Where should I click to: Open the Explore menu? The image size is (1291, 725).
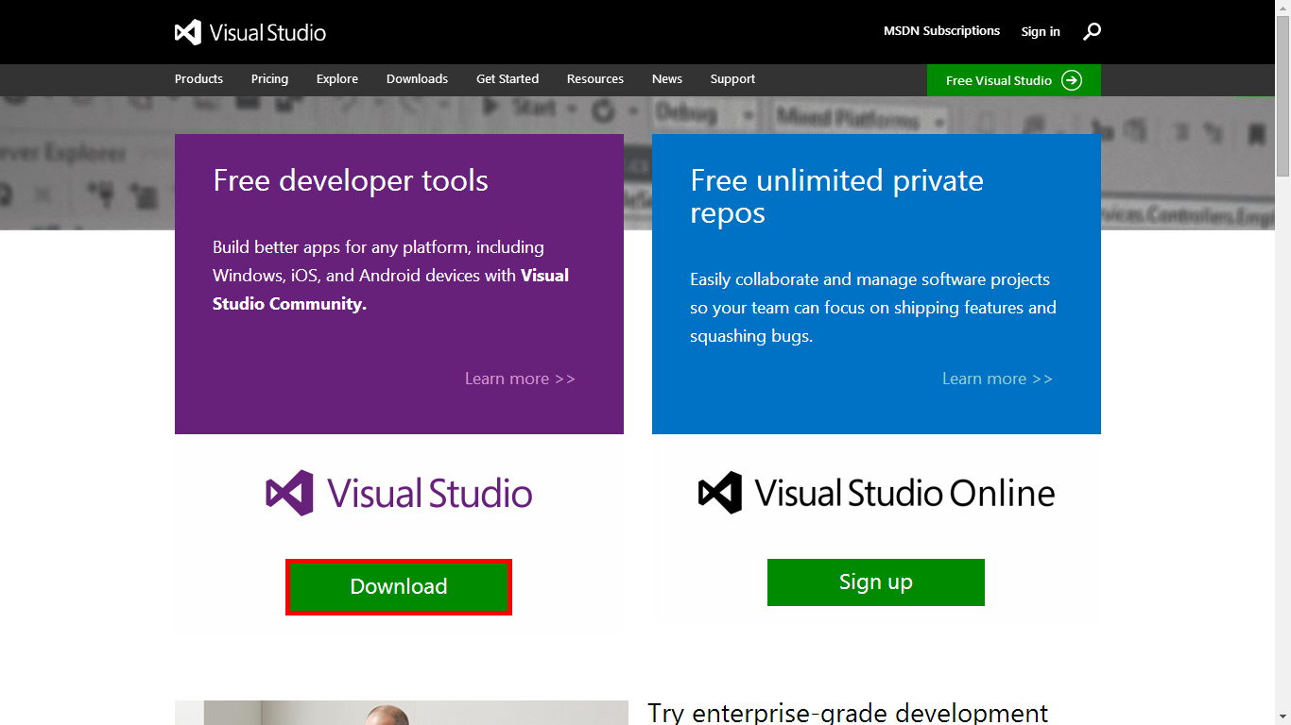pos(337,79)
